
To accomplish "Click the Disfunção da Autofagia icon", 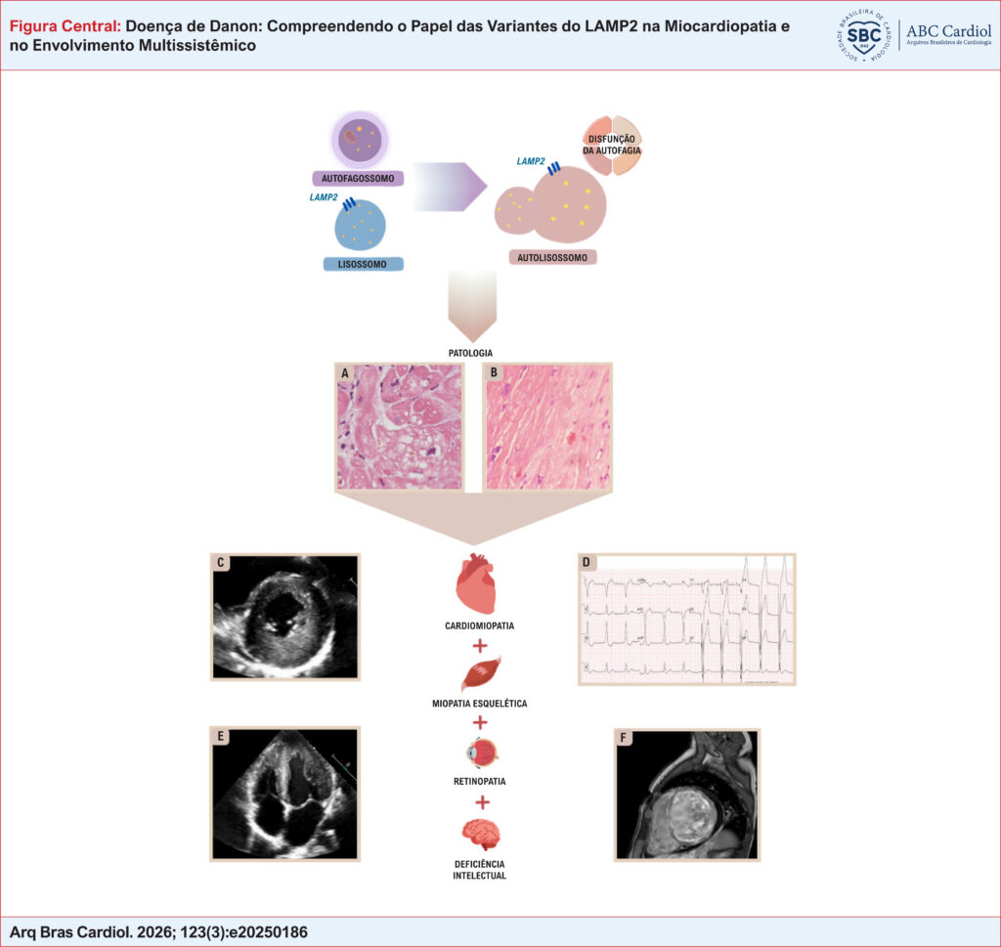I will click(x=612, y=146).
